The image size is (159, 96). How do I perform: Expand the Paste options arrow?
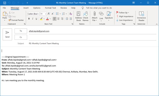[x=5, y=20]
